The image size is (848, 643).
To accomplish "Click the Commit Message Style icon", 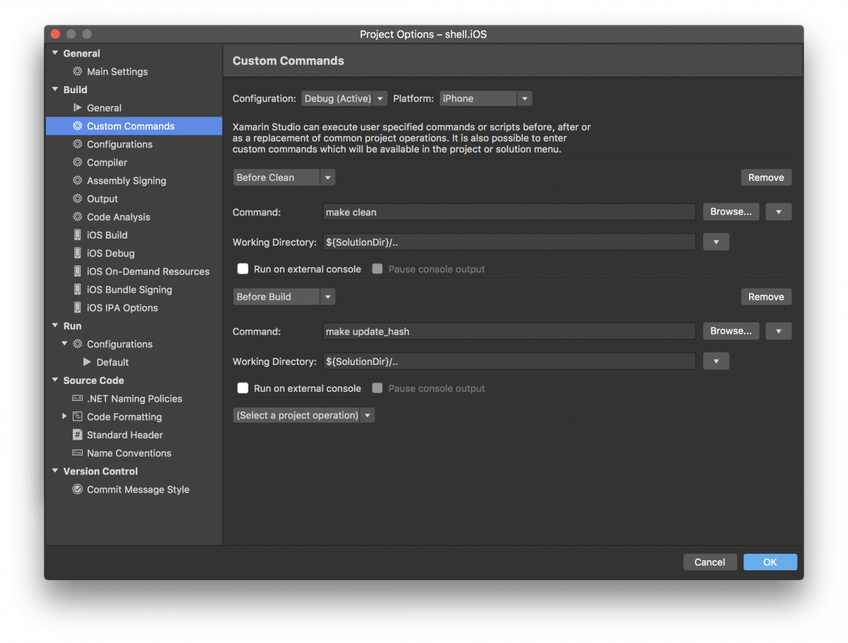I will (x=77, y=489).
